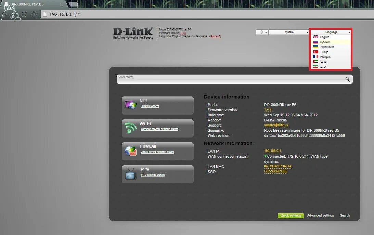Click the Network information heading

coord(228,143)
